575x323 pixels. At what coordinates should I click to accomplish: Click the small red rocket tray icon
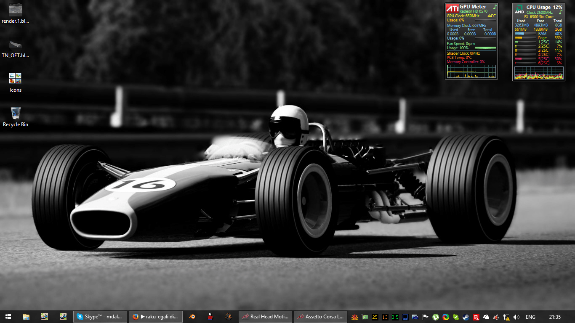click(496, 317)
